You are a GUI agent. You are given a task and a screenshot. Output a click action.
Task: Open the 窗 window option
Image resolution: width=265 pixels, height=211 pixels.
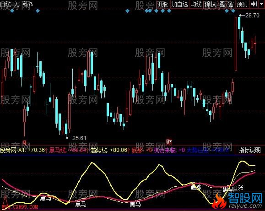point(231,4)
